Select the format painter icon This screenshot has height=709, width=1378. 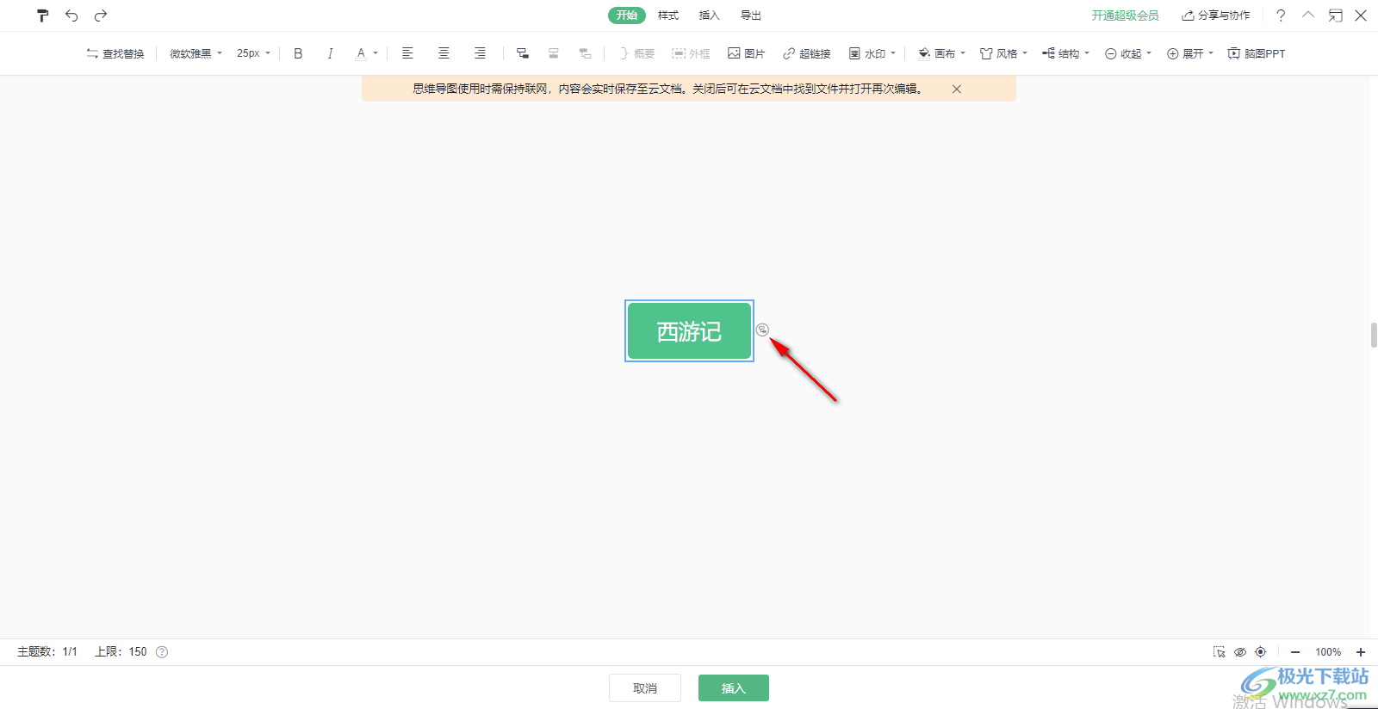pos(42,15)
